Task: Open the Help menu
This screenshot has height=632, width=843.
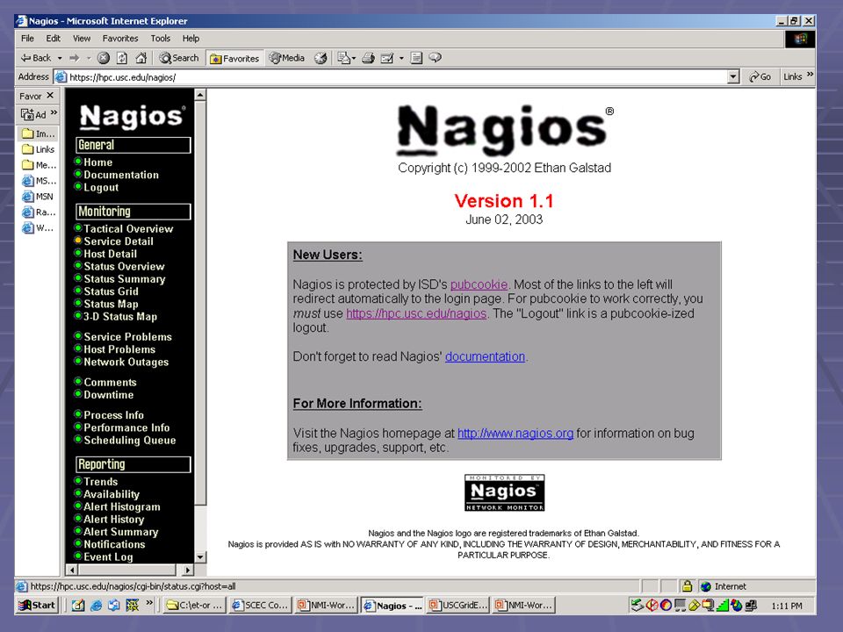Action: (x=191, y=38)
